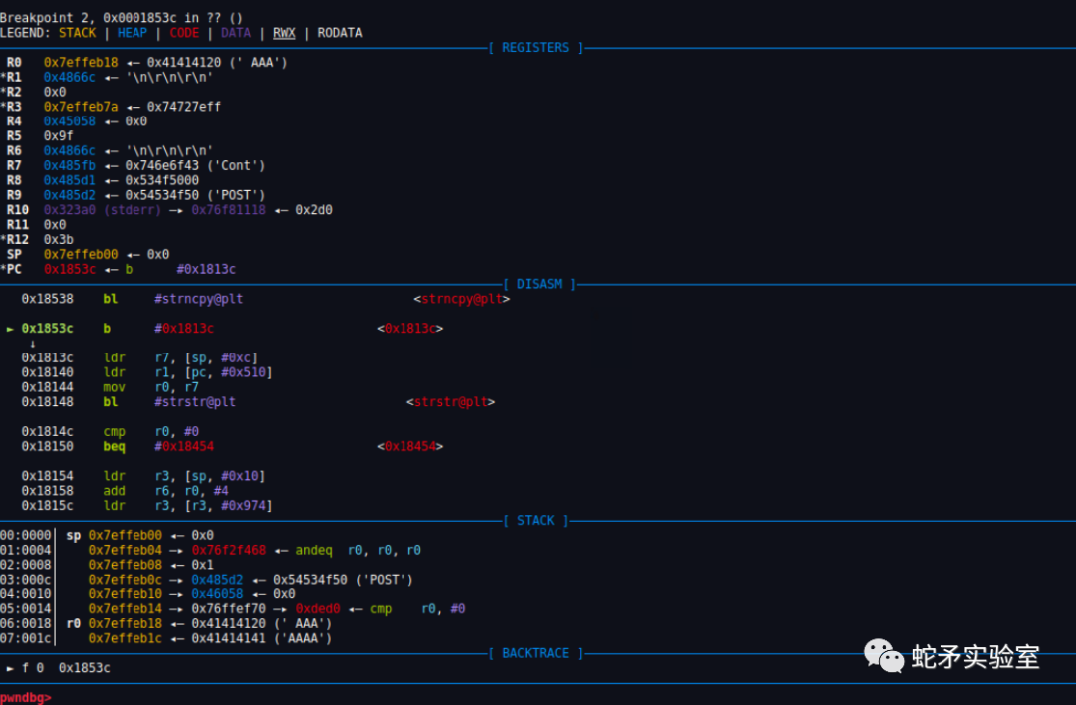Select the REGISTERS section header

[536, 47]
